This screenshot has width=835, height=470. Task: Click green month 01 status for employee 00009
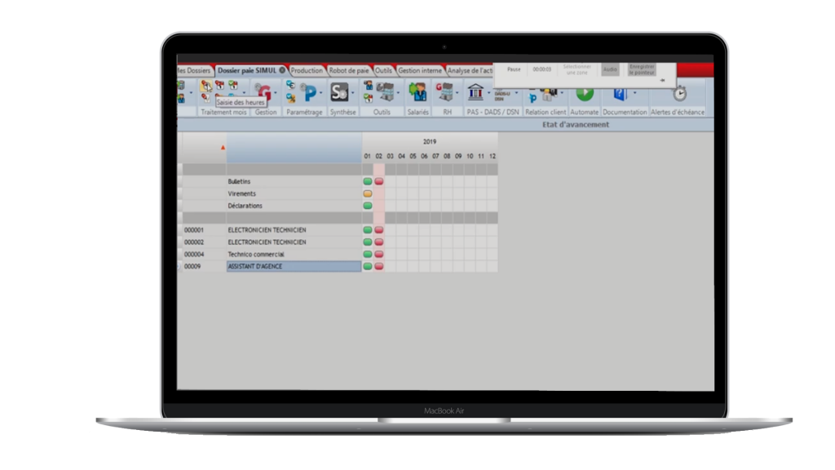(368, 267)
